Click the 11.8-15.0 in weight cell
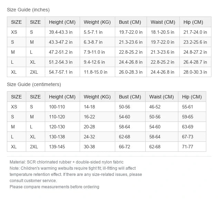 97,72
